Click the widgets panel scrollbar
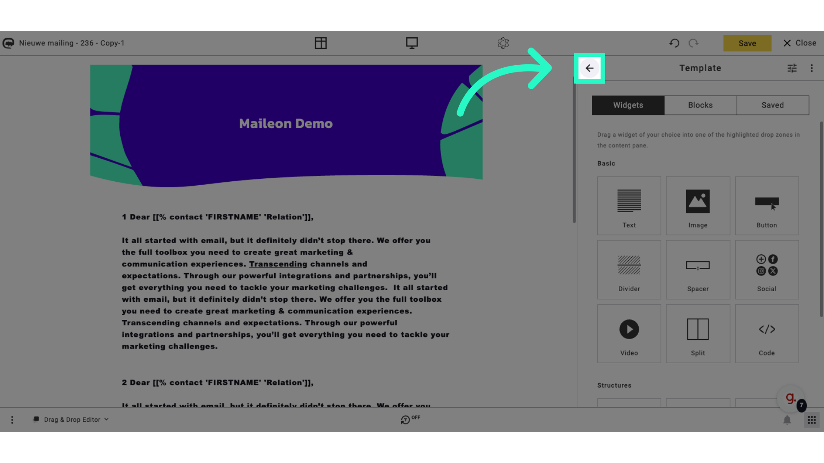Image resolution: width=824 pixels, height=463 pixels. tap(821, 219)
